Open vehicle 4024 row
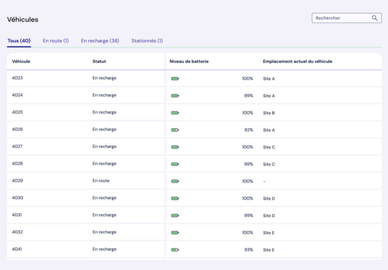This screenshot has height=270, width=388. [x=17, y=95]
